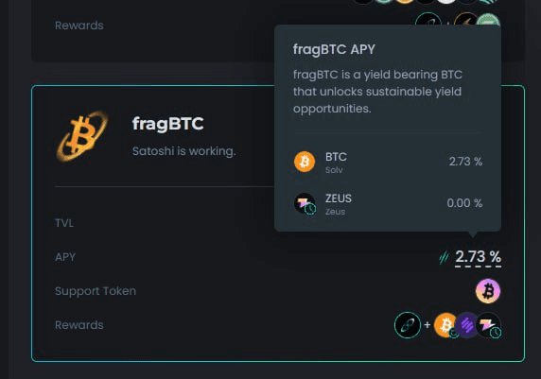Click the Support Token label
541x379 pixels.
click(x=96, y=291)
